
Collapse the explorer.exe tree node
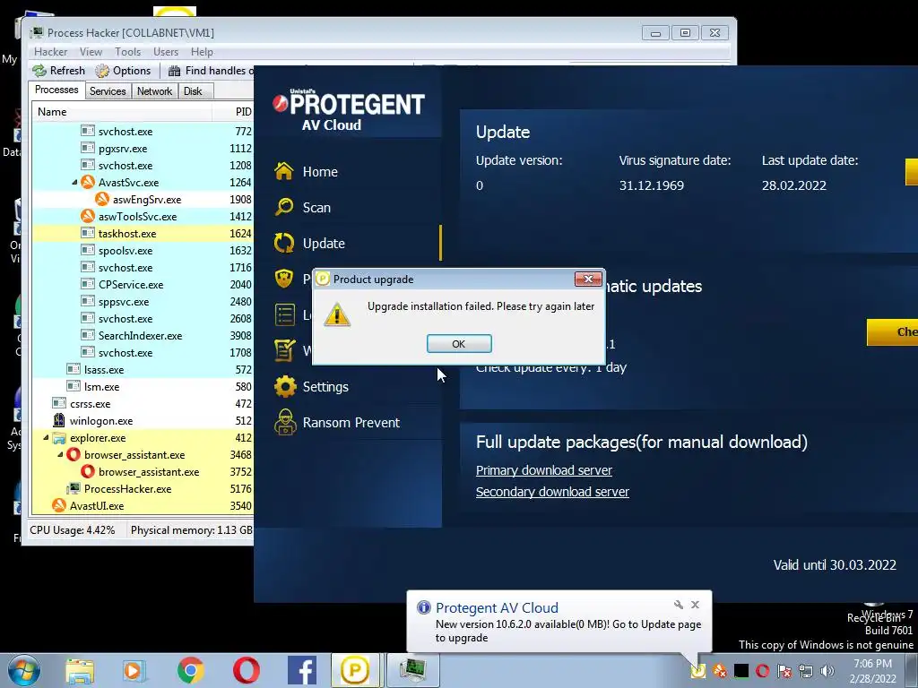click(x=46, y=437)
